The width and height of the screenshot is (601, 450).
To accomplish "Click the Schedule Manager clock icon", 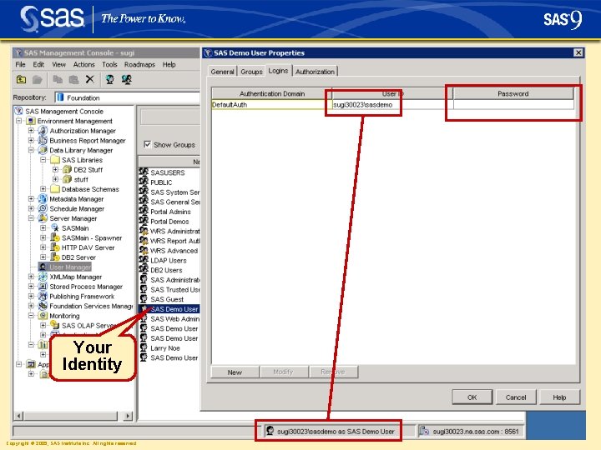I will 43,208.
